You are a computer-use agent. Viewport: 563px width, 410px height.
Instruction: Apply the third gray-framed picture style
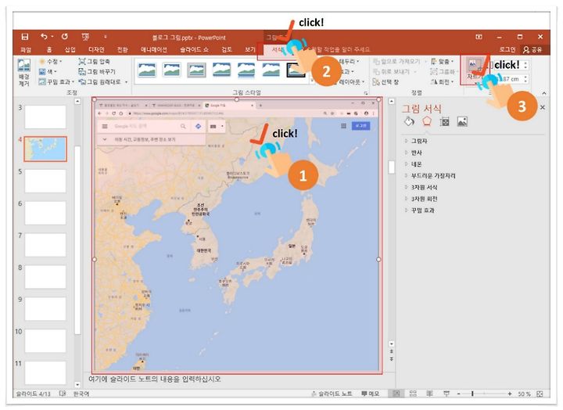tap(196, 70)
